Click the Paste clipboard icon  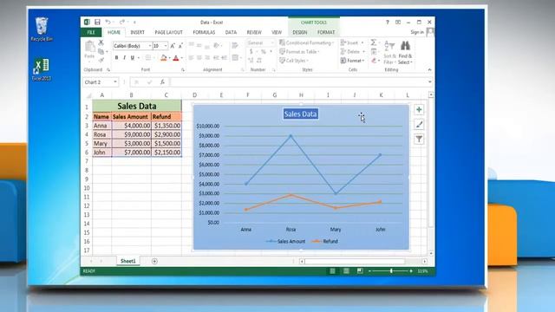[x=89, y=46]
